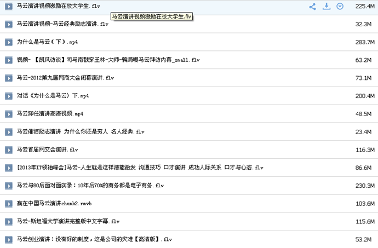
Task: Click video icon beside [2013年IT领袖峰会] file
Action: pos(9,168)
